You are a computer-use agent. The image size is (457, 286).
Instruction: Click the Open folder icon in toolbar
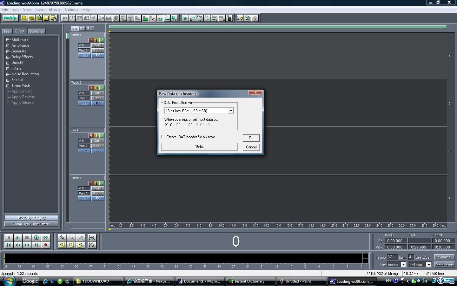click(x=32, y=18)
